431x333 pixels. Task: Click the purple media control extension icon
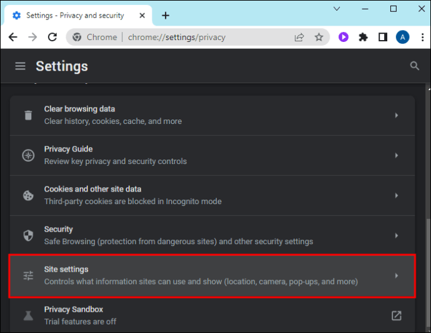point(343,37)
